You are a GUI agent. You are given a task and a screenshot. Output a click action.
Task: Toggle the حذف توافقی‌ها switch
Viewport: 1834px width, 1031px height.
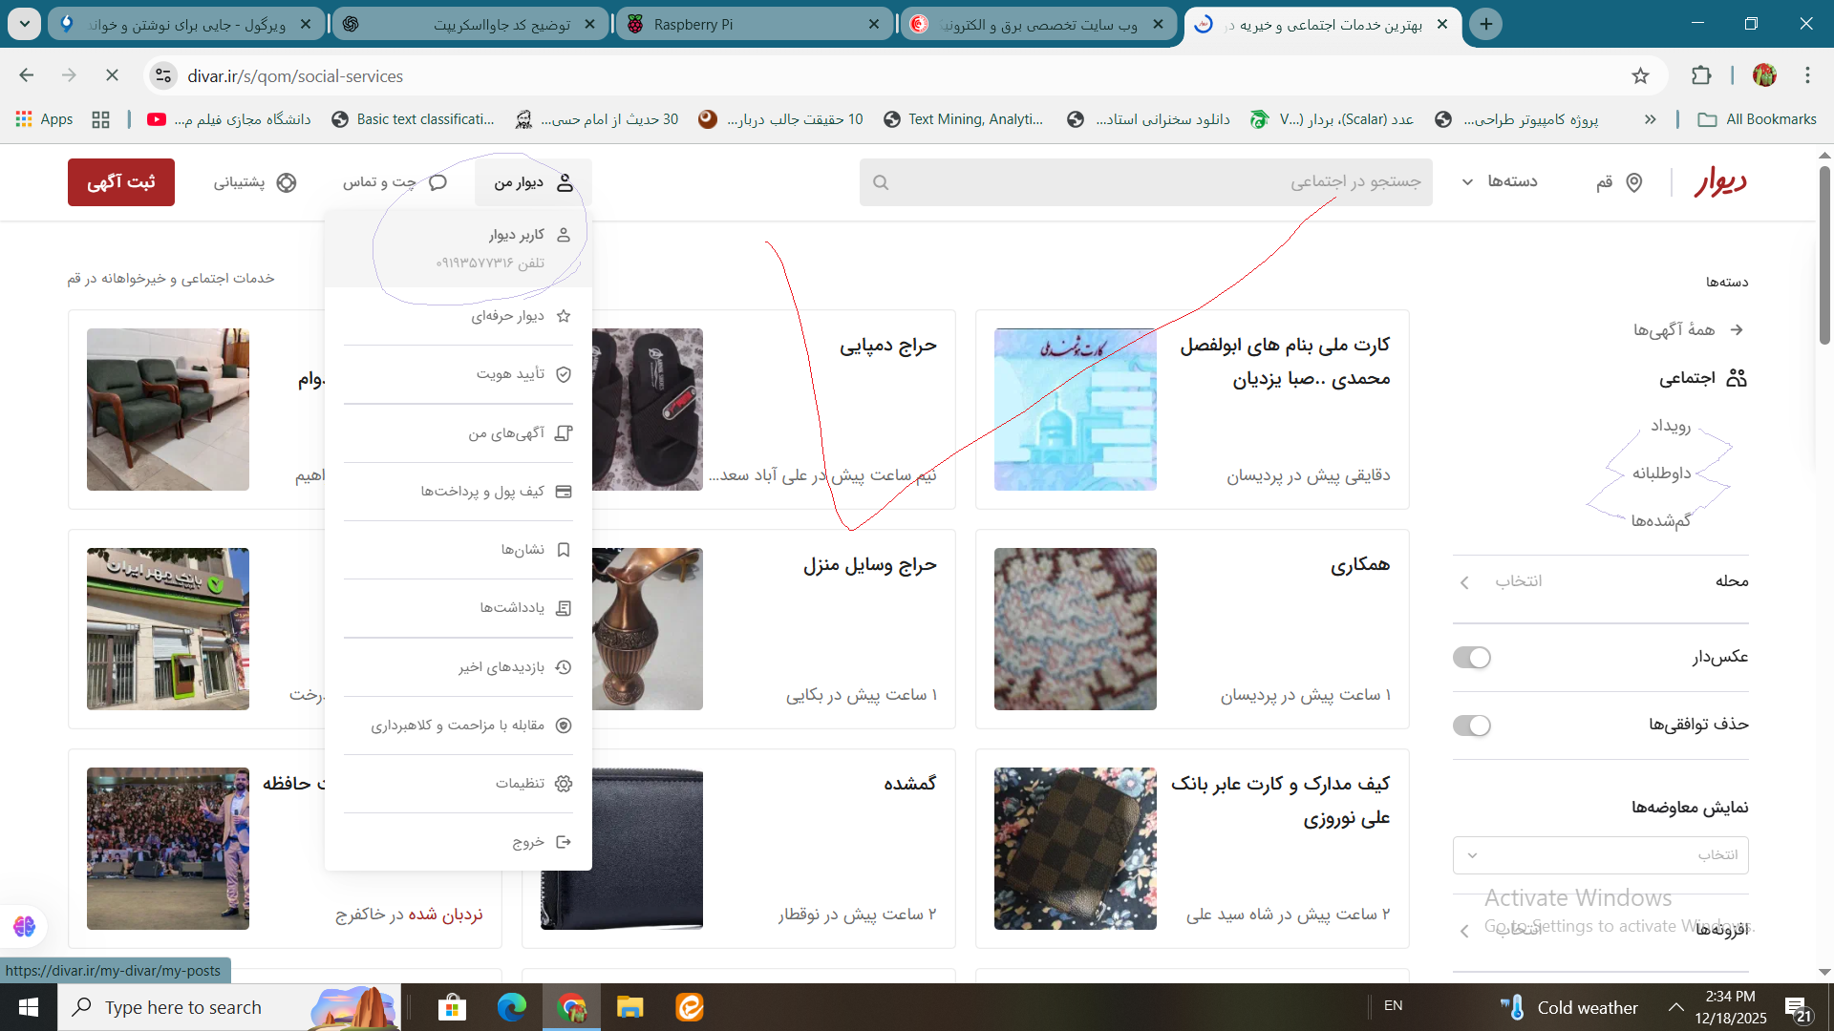[x=1471, y=726]
